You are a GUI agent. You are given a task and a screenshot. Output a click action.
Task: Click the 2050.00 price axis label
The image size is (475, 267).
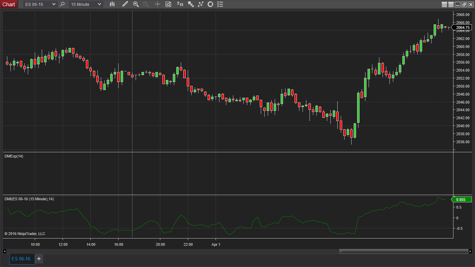462,86
